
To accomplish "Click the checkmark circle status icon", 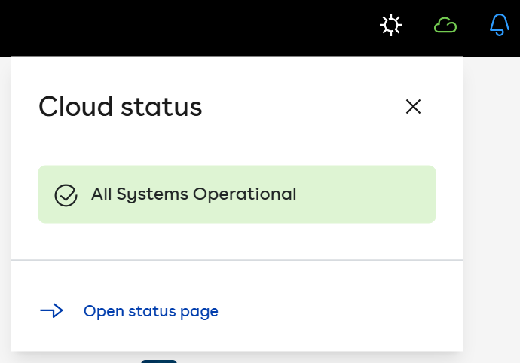I will coord(66,195).
